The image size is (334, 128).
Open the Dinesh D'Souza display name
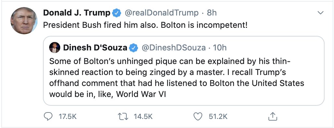click(x=95, y=48)
